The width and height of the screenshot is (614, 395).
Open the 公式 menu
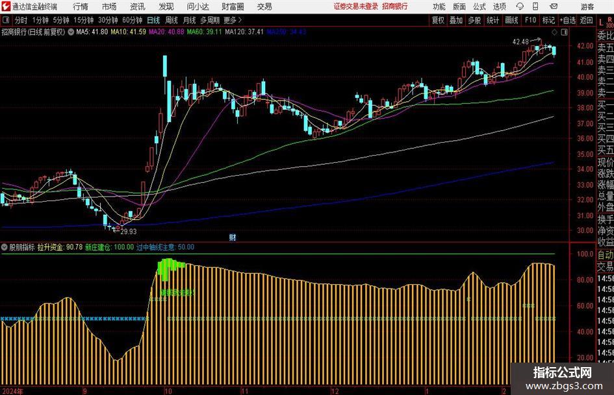(479, 6)
